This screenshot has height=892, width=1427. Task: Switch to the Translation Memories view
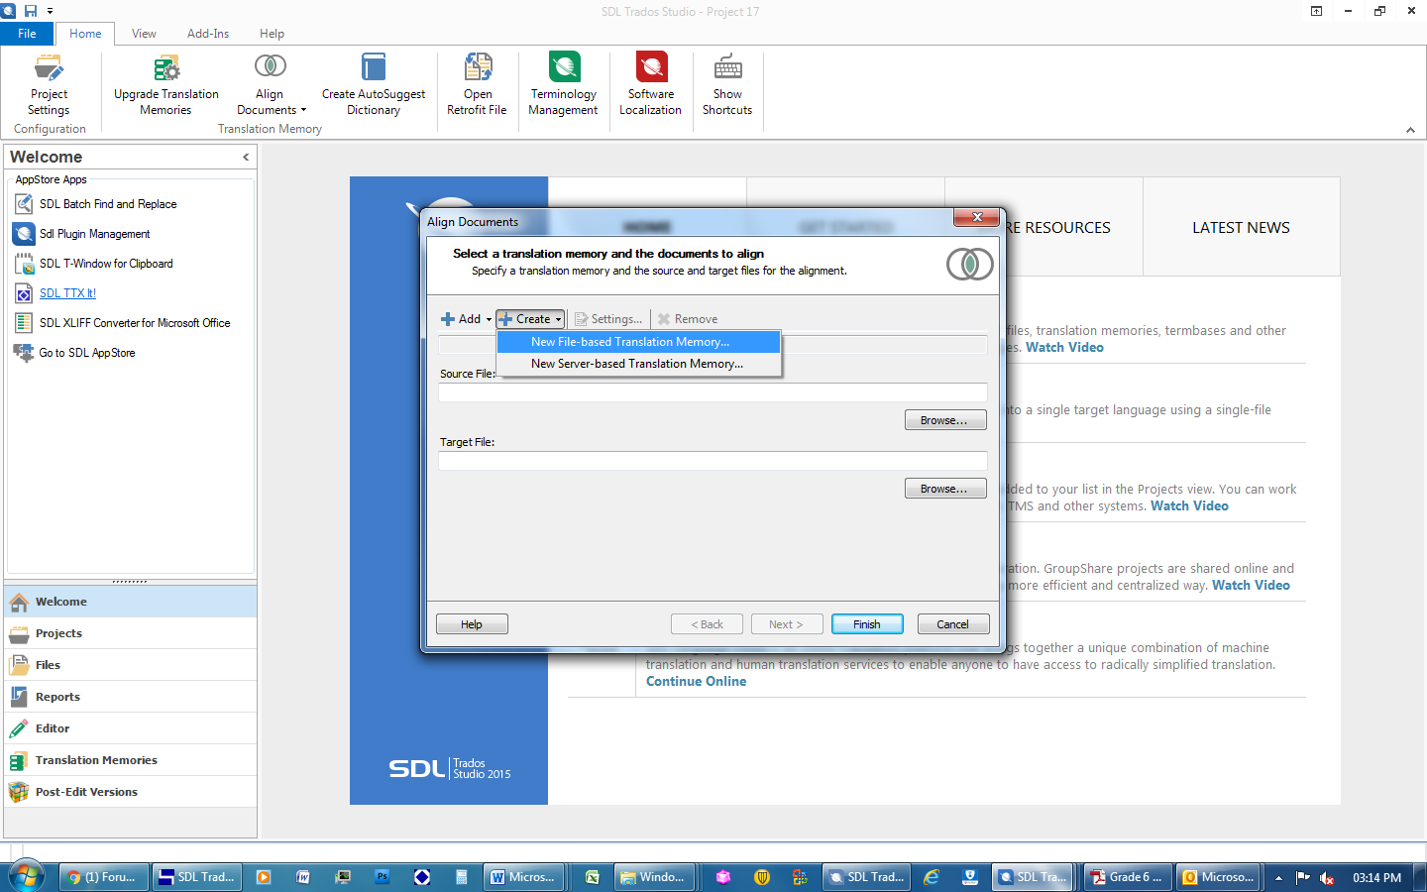131,760
